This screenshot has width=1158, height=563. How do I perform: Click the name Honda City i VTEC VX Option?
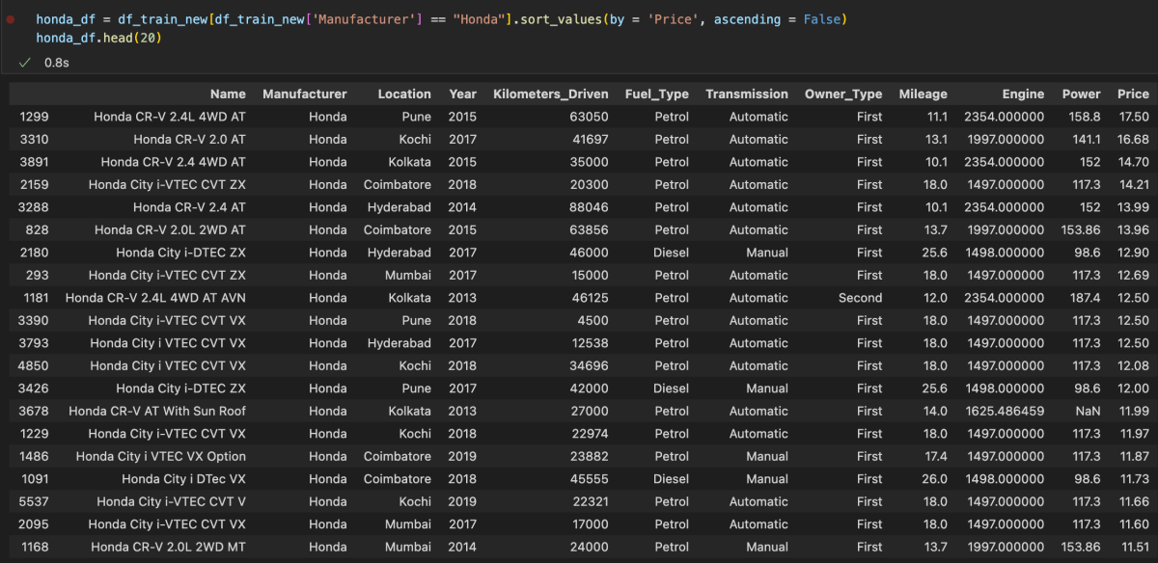[x=161, y=456]
